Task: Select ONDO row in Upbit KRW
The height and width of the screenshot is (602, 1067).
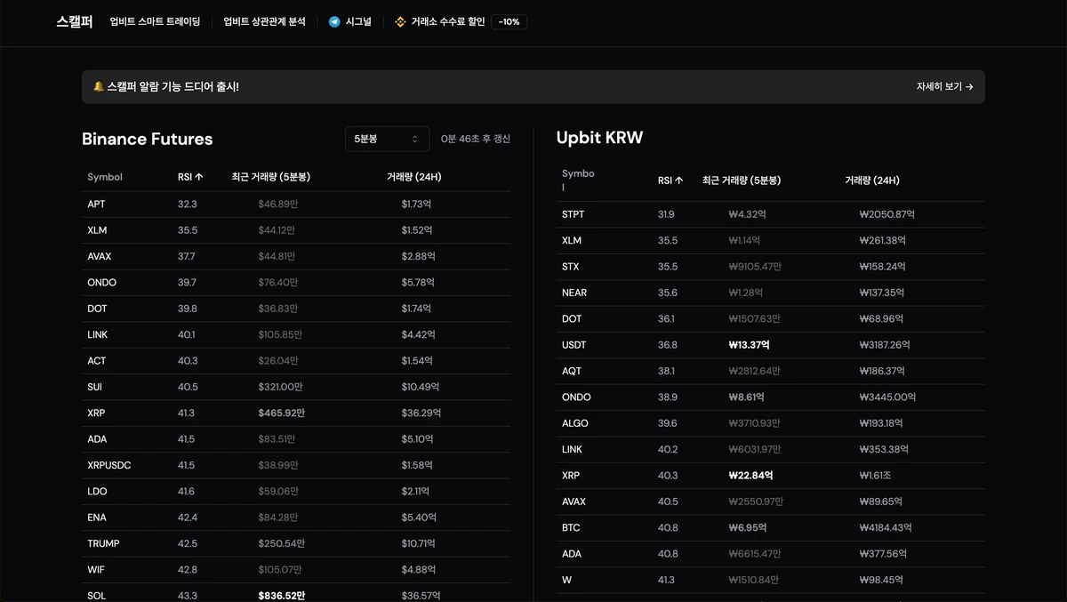Action: point(771,397)
